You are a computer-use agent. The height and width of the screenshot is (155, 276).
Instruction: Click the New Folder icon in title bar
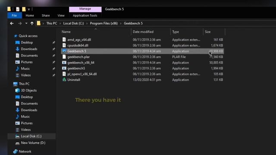pos(24,9)
